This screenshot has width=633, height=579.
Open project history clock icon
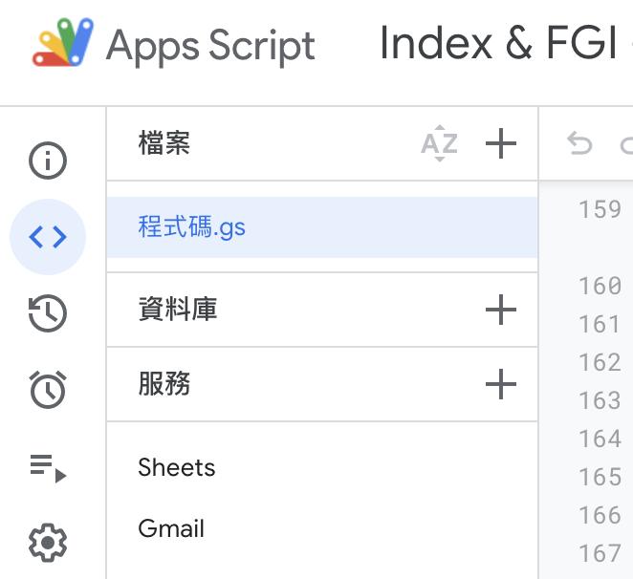48,313
